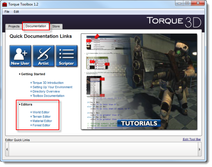Open Setting Up Your Environment link
This screenshot has height=167, width=212.
[x=52, y=87]
